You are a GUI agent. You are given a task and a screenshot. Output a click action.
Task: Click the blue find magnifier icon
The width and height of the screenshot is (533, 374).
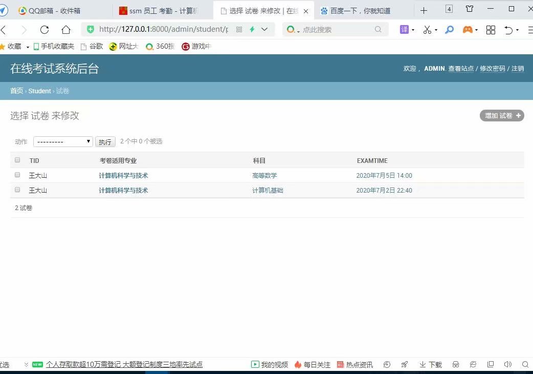(450, 30)
